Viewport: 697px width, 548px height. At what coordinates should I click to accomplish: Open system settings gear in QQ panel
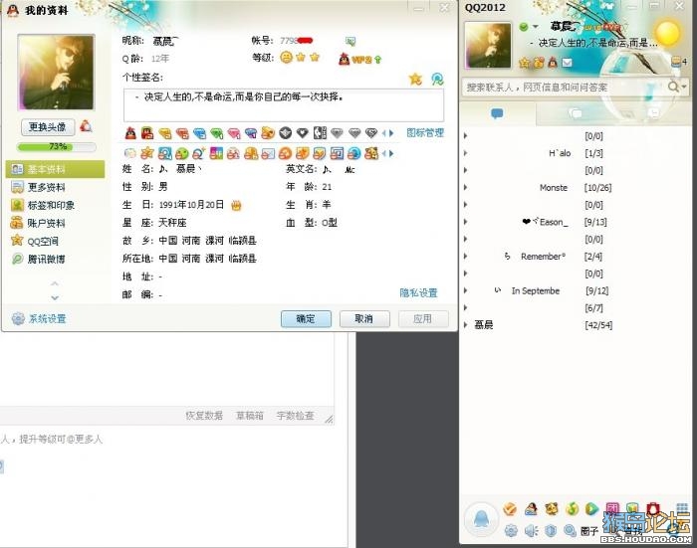click(511, 530)
